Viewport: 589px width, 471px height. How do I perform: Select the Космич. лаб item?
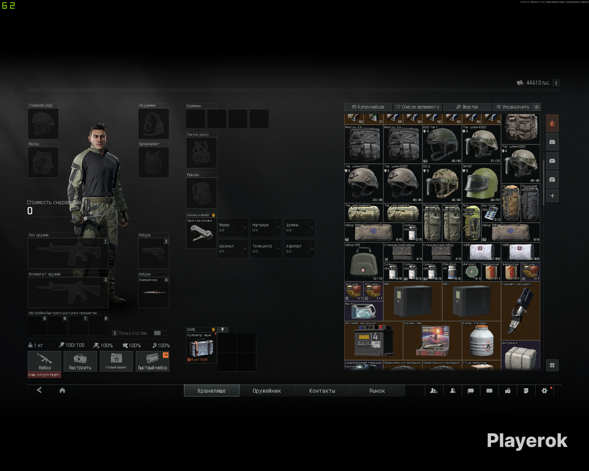click(432, 341)
